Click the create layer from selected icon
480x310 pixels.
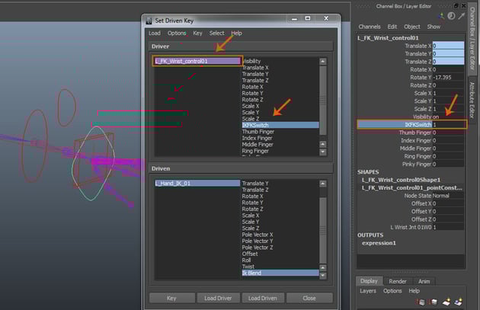point(459,303)
